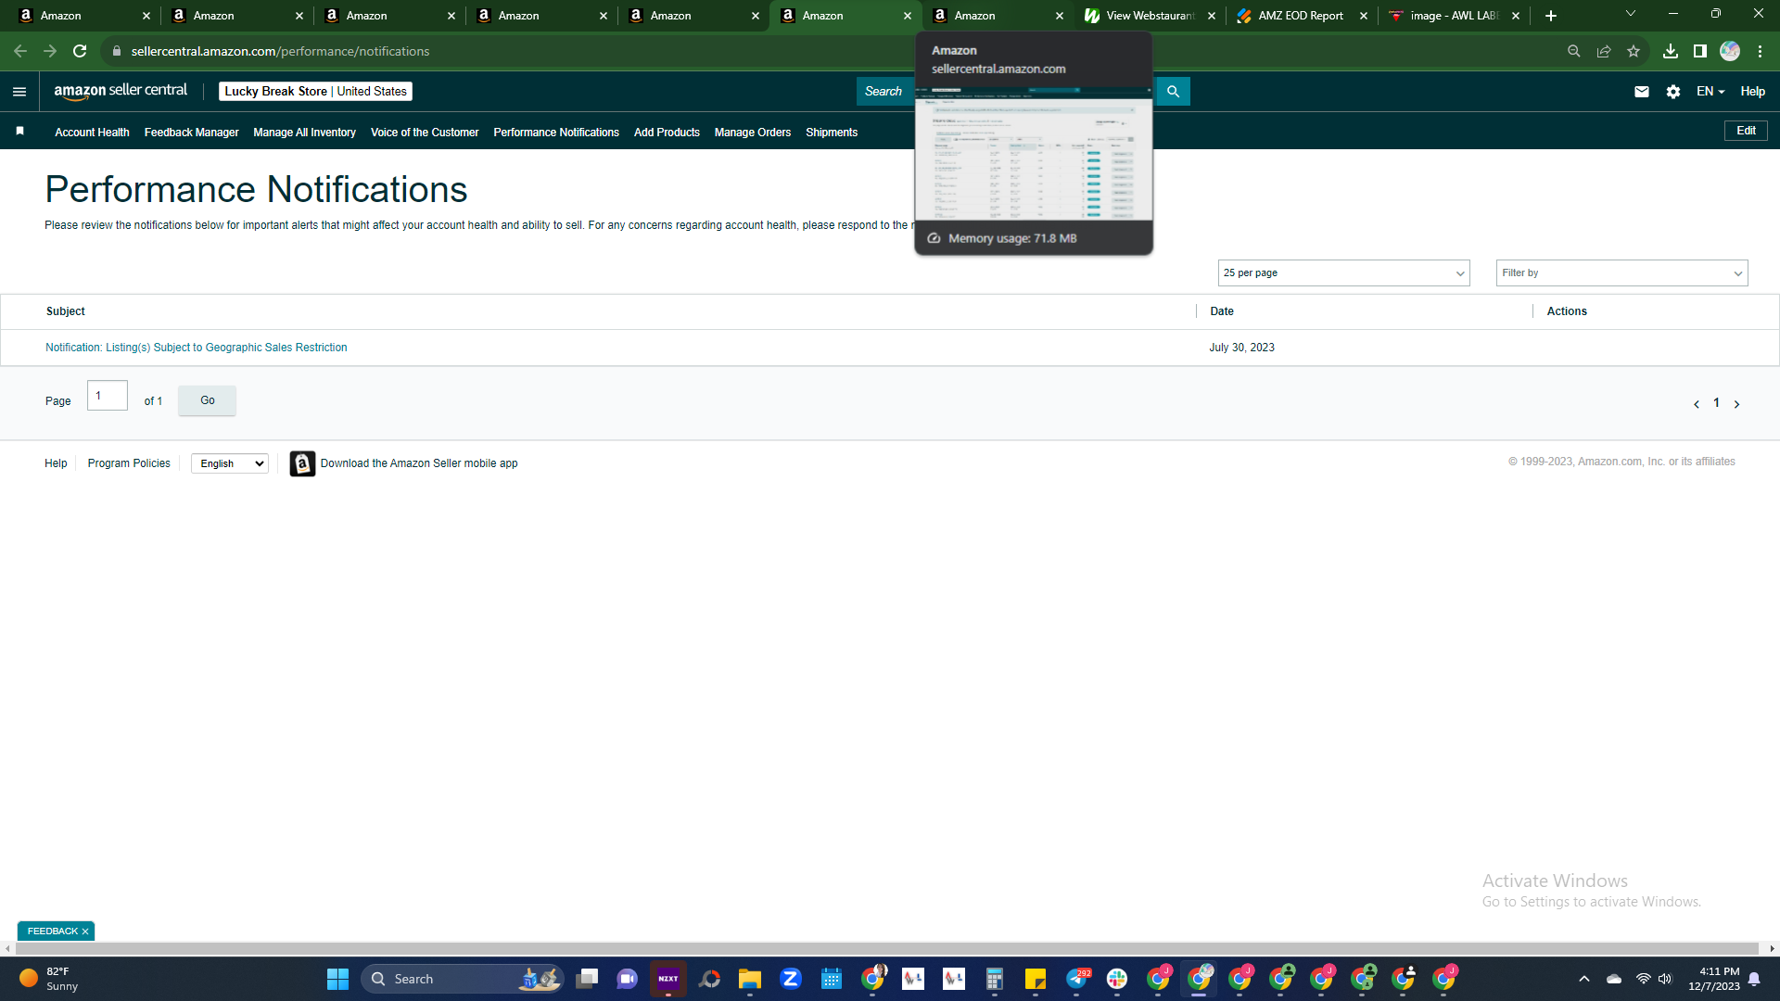Show hidden system tray icons
The height and width of the screenshot is (1001, 1780).
coord(1584,979)
